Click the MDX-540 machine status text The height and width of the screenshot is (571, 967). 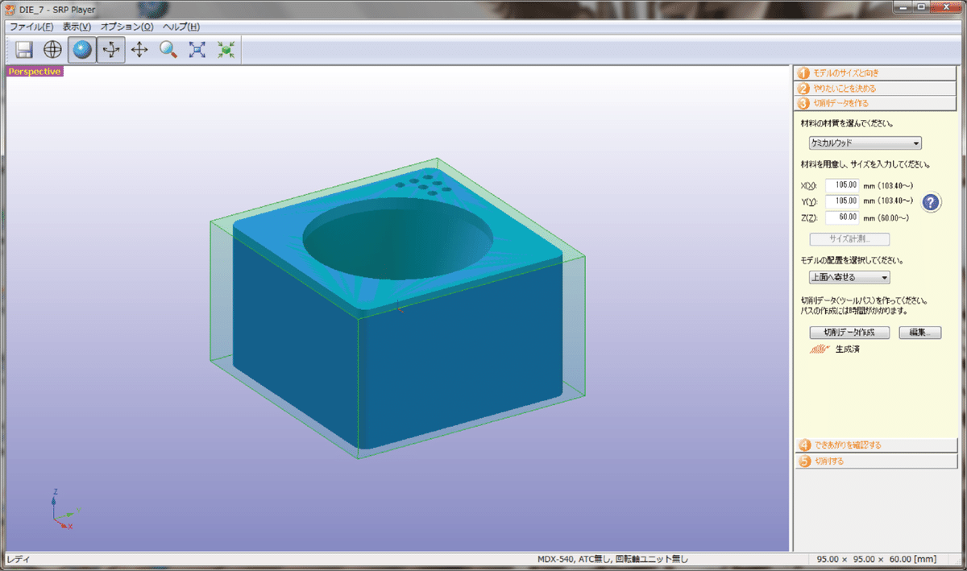(613, 559)
